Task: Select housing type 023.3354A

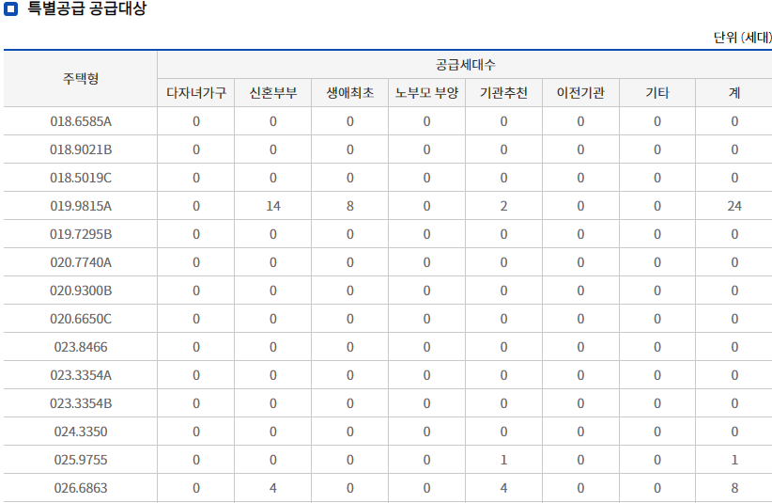Action: [81, 375]
